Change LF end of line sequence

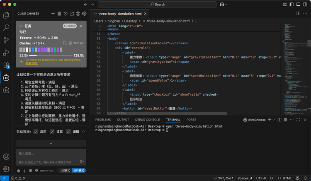click(x=272, y=178)
